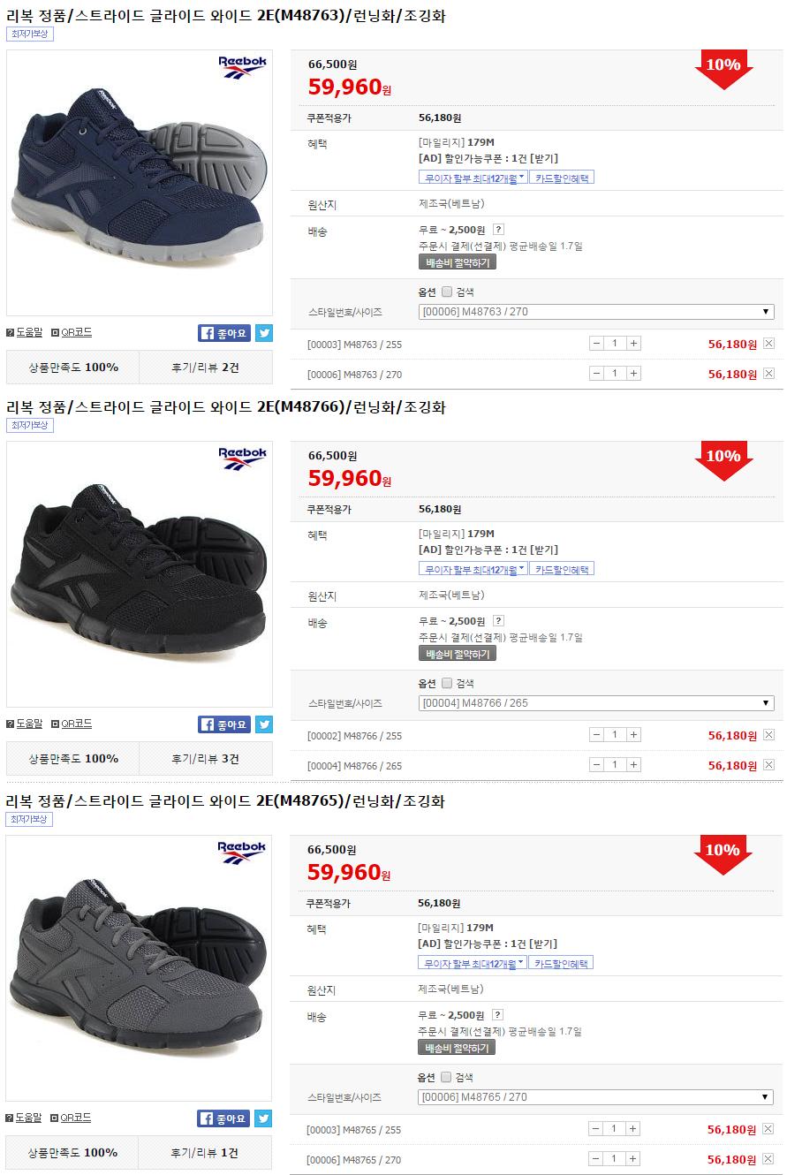The image size is (787, 1175).
Task: Open 도움말 help under the black shoe
Action: 24,724
